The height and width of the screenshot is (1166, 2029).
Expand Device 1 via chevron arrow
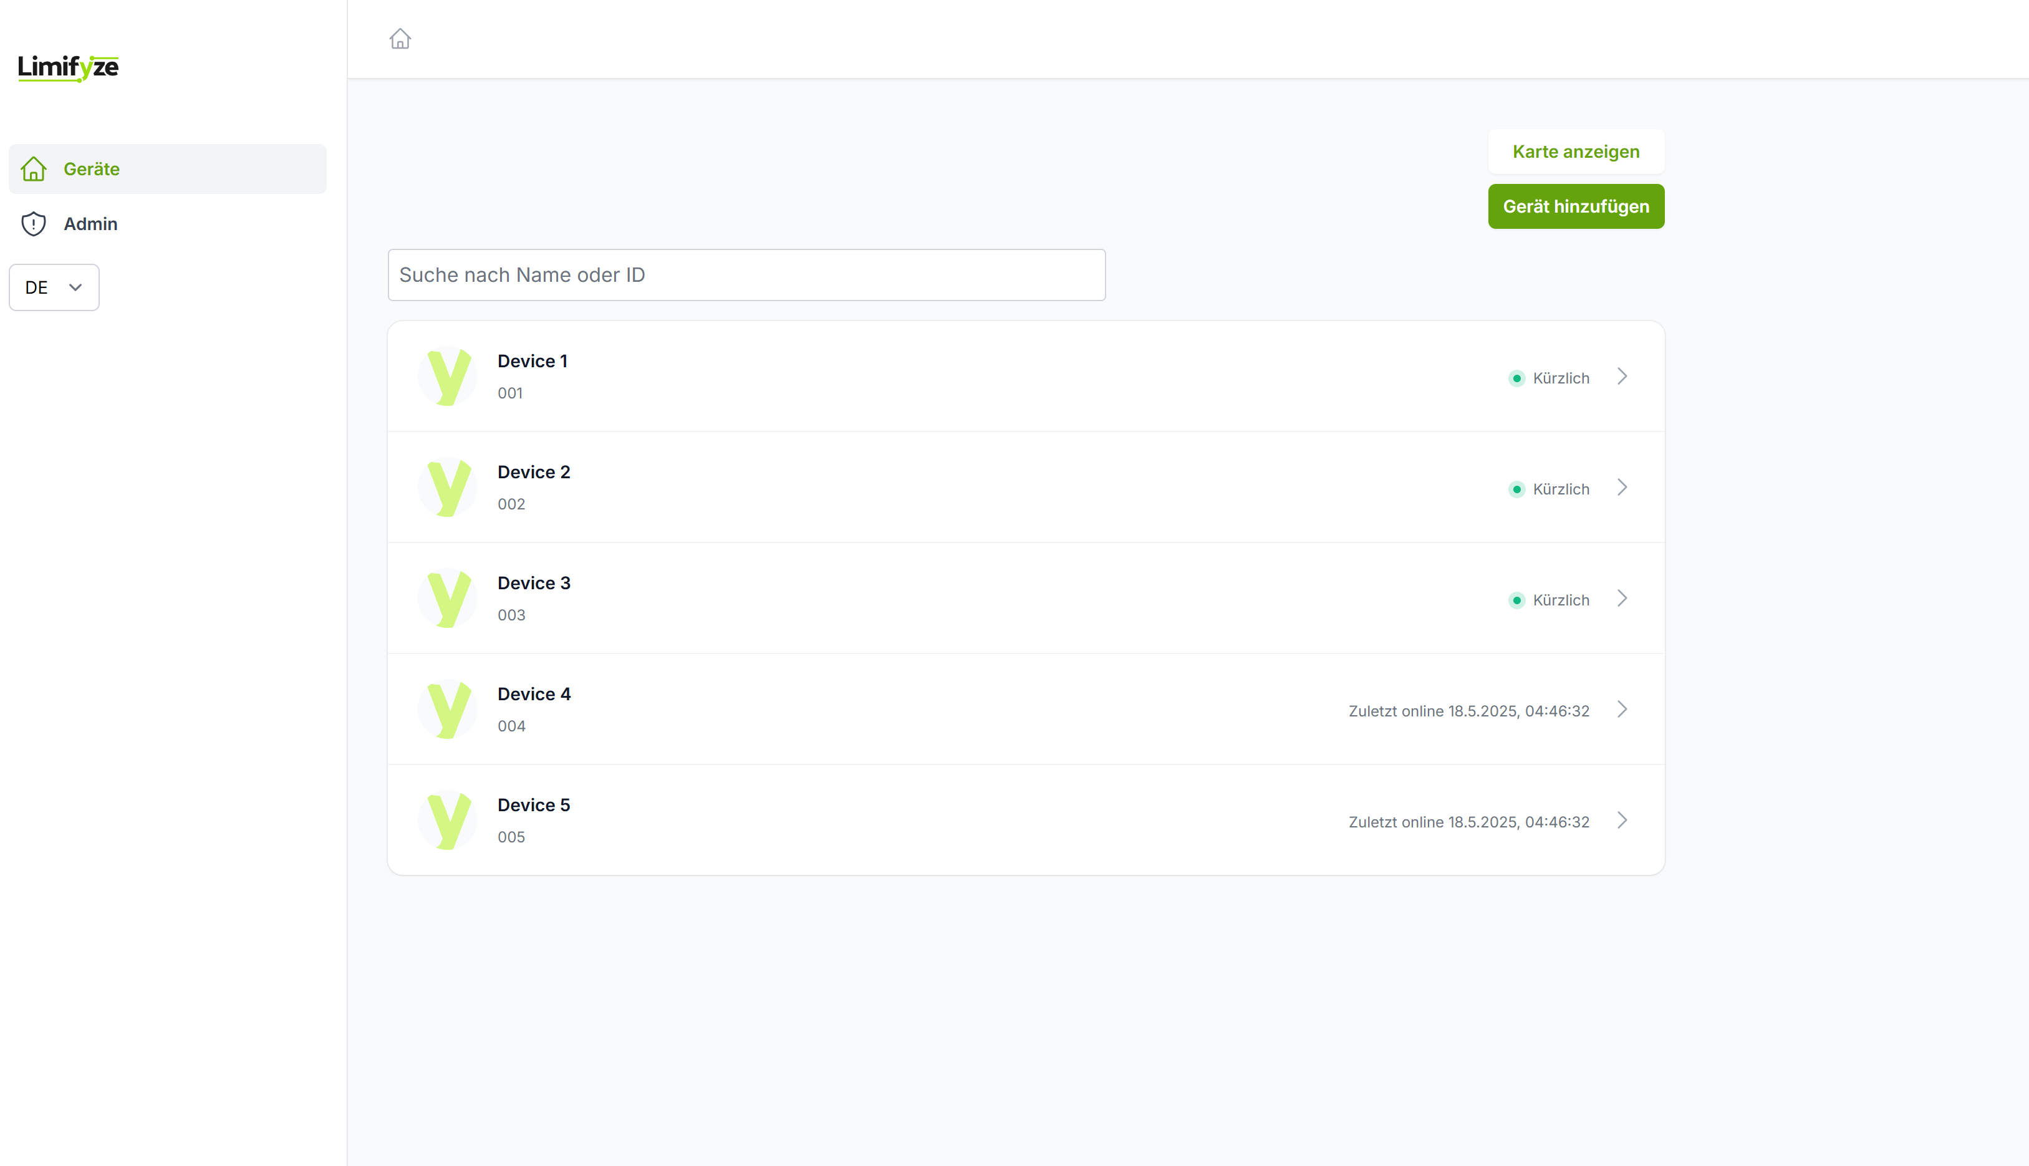pos(1621,377)
